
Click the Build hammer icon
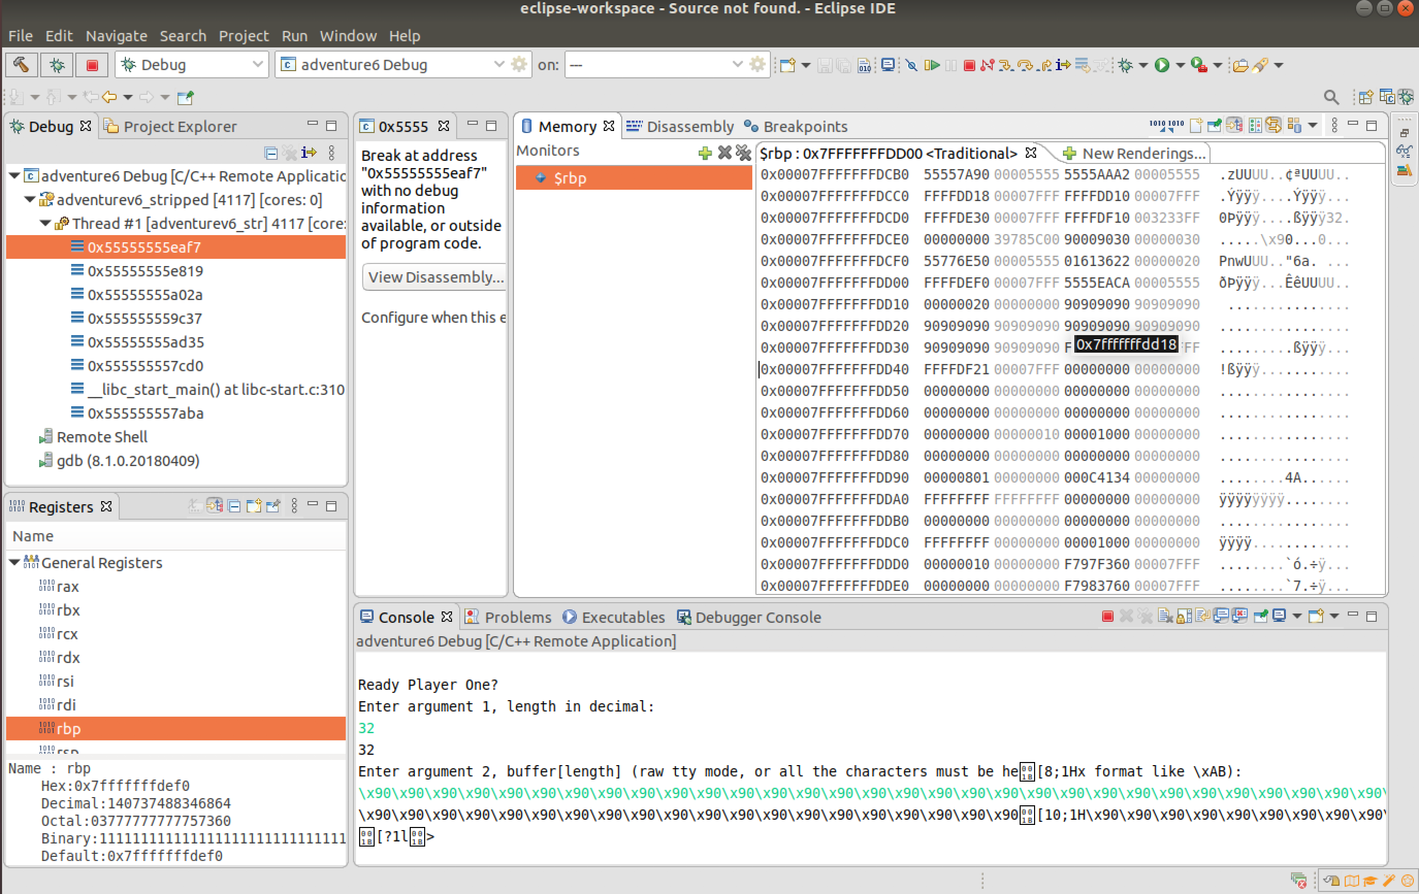tap(21, 65)
